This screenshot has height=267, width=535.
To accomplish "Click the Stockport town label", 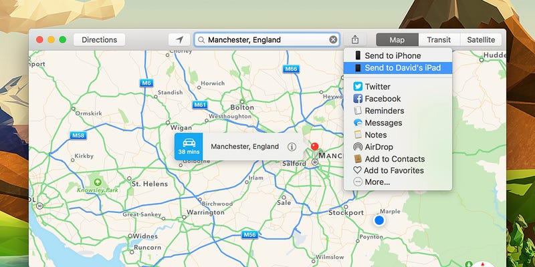I will pyautogui.click(x=346, y=212).
